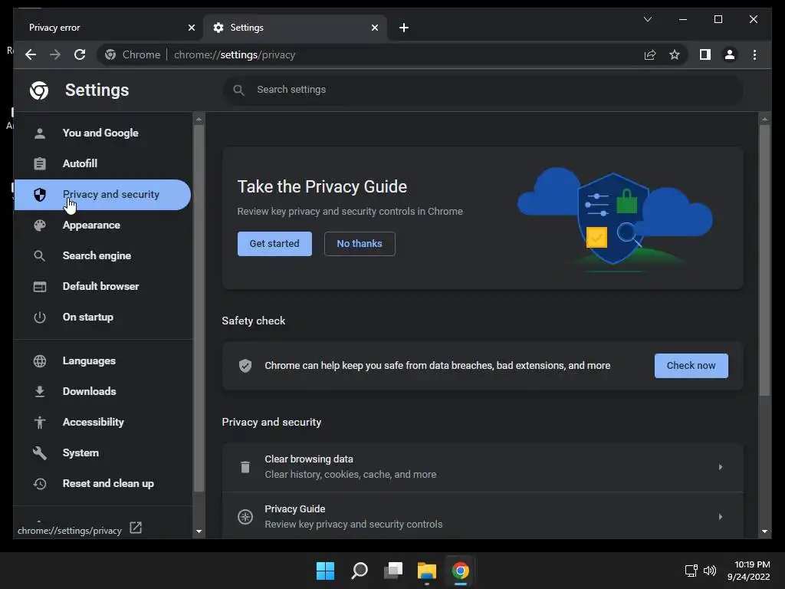Click the trash icon for Clear browsing data
Screen dimensions: 785x589
(245, 467)
